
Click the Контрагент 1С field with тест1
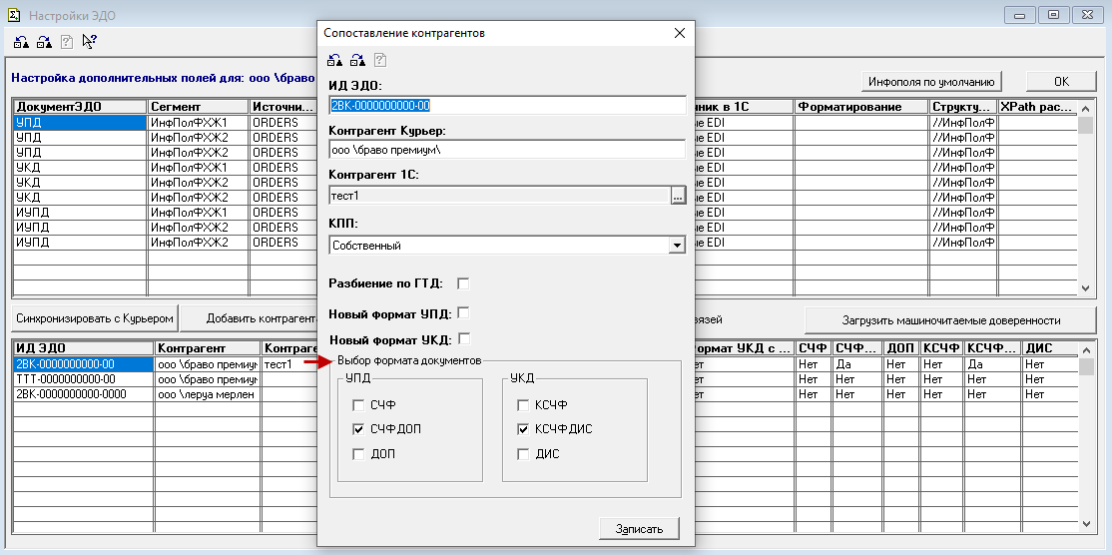tap(499, 196)
